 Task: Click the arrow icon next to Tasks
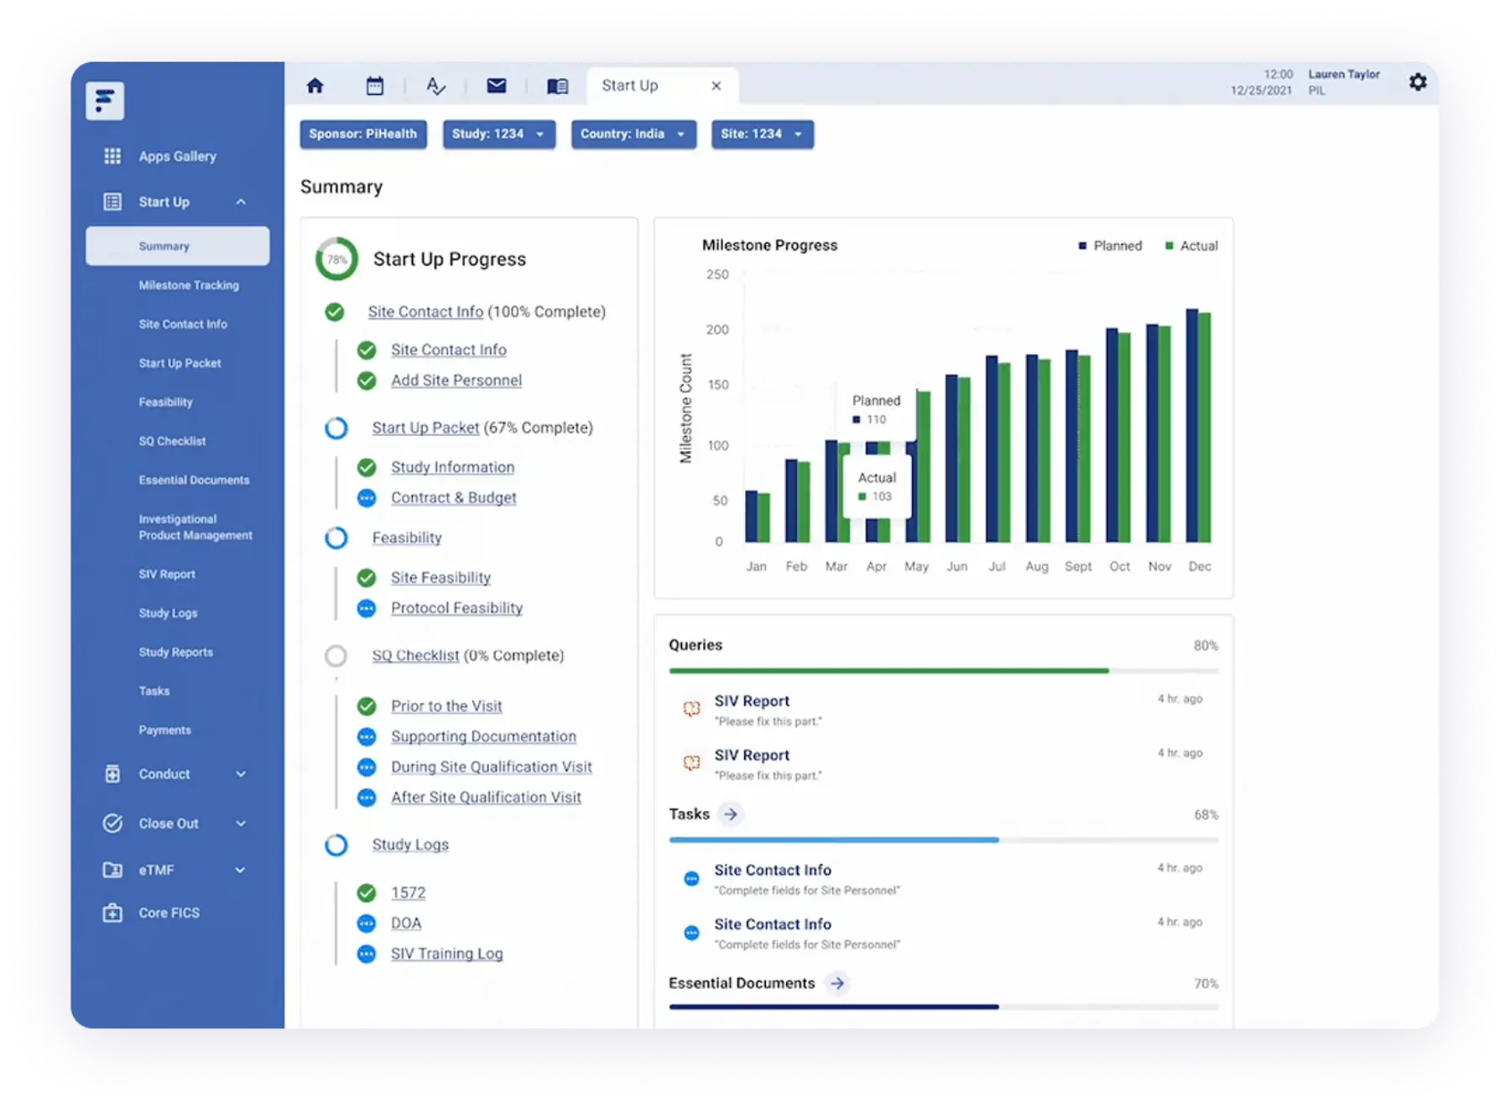click(731, 814)
